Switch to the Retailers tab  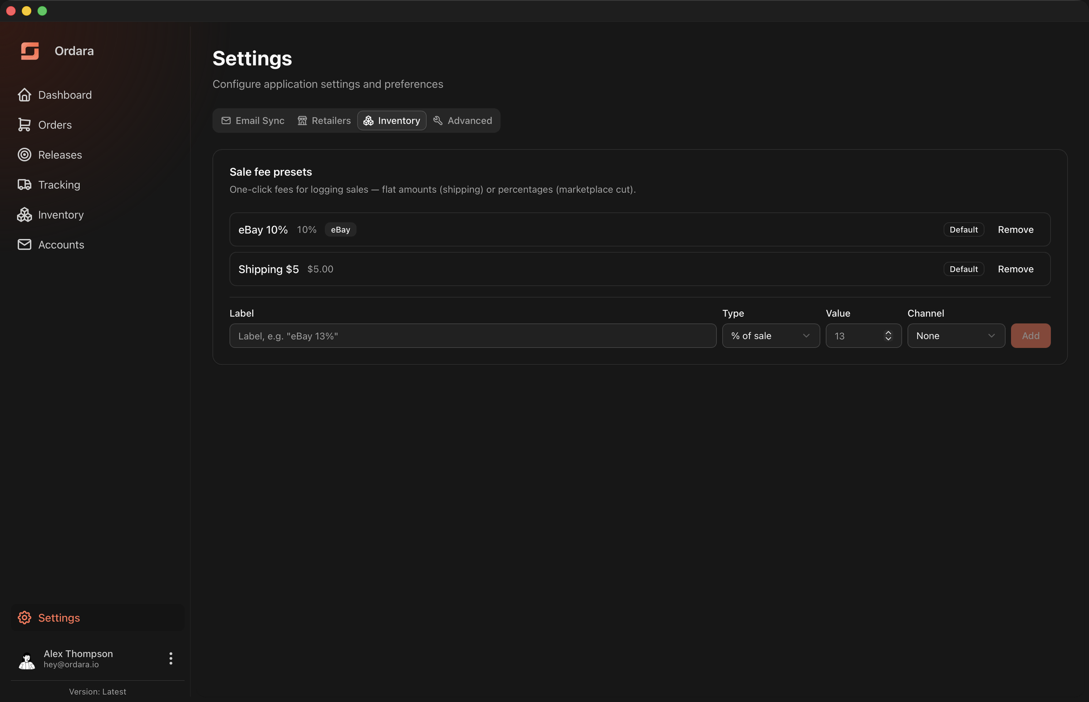[324, 120]
